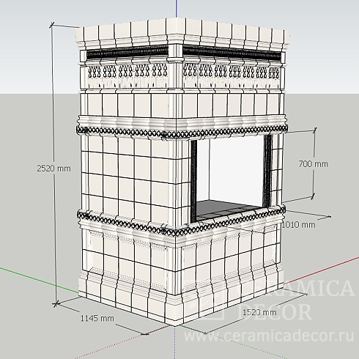Open the www.ceramicadecor.ru watermark link

coord(269,336)
